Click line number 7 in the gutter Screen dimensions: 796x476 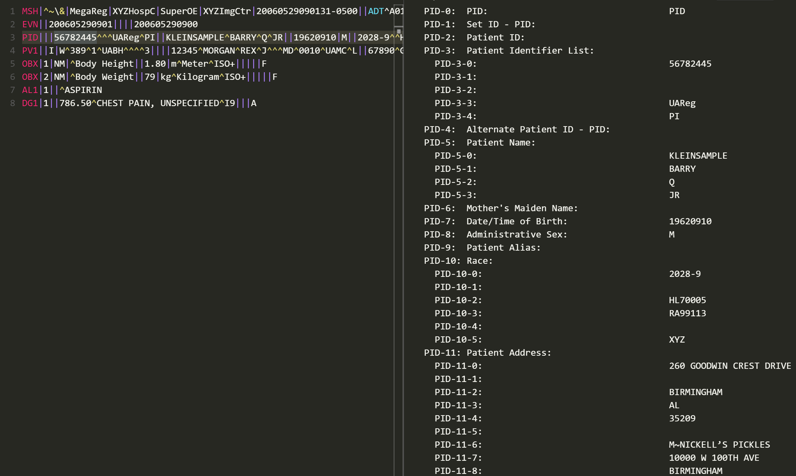click(x=12, y=90)
